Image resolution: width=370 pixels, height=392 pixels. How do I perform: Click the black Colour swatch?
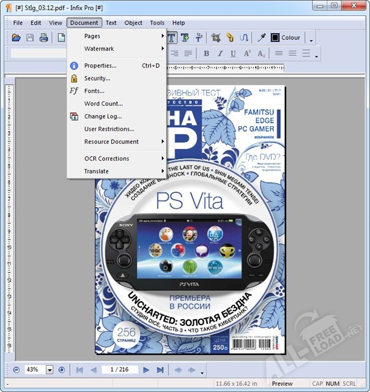[275, 37]
